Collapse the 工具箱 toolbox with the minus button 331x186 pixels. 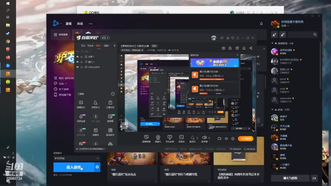click(113, 94)
